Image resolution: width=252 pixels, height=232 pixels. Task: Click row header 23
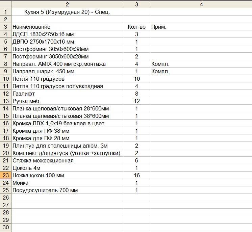(x=5, y=175)
